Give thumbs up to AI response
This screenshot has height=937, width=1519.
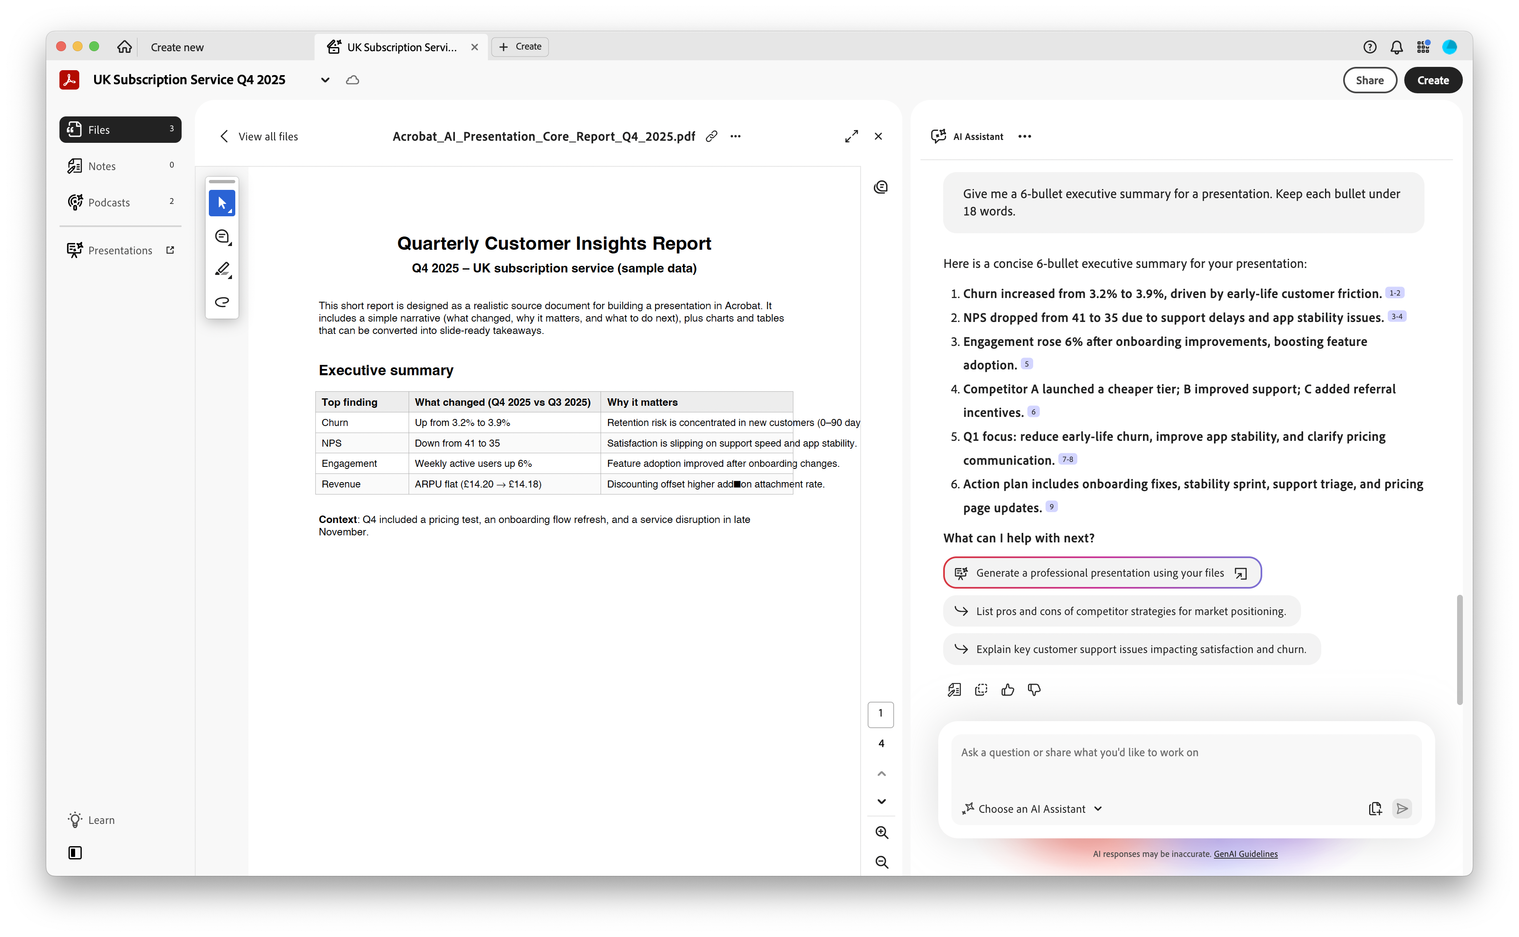click(1007, 690)
